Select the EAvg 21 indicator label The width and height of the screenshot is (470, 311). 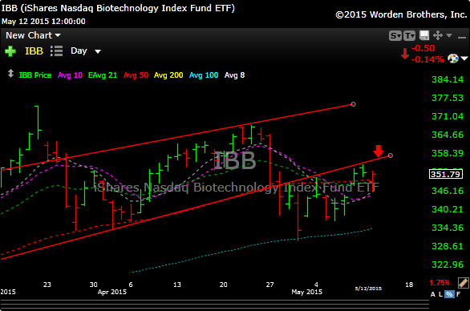click(x=103, y=75)
